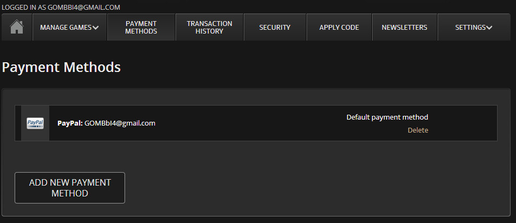Image resolution: width=516 pixels, height=223 pixels.
Task: Click the bold PayPal label
Action: point(70,123)
